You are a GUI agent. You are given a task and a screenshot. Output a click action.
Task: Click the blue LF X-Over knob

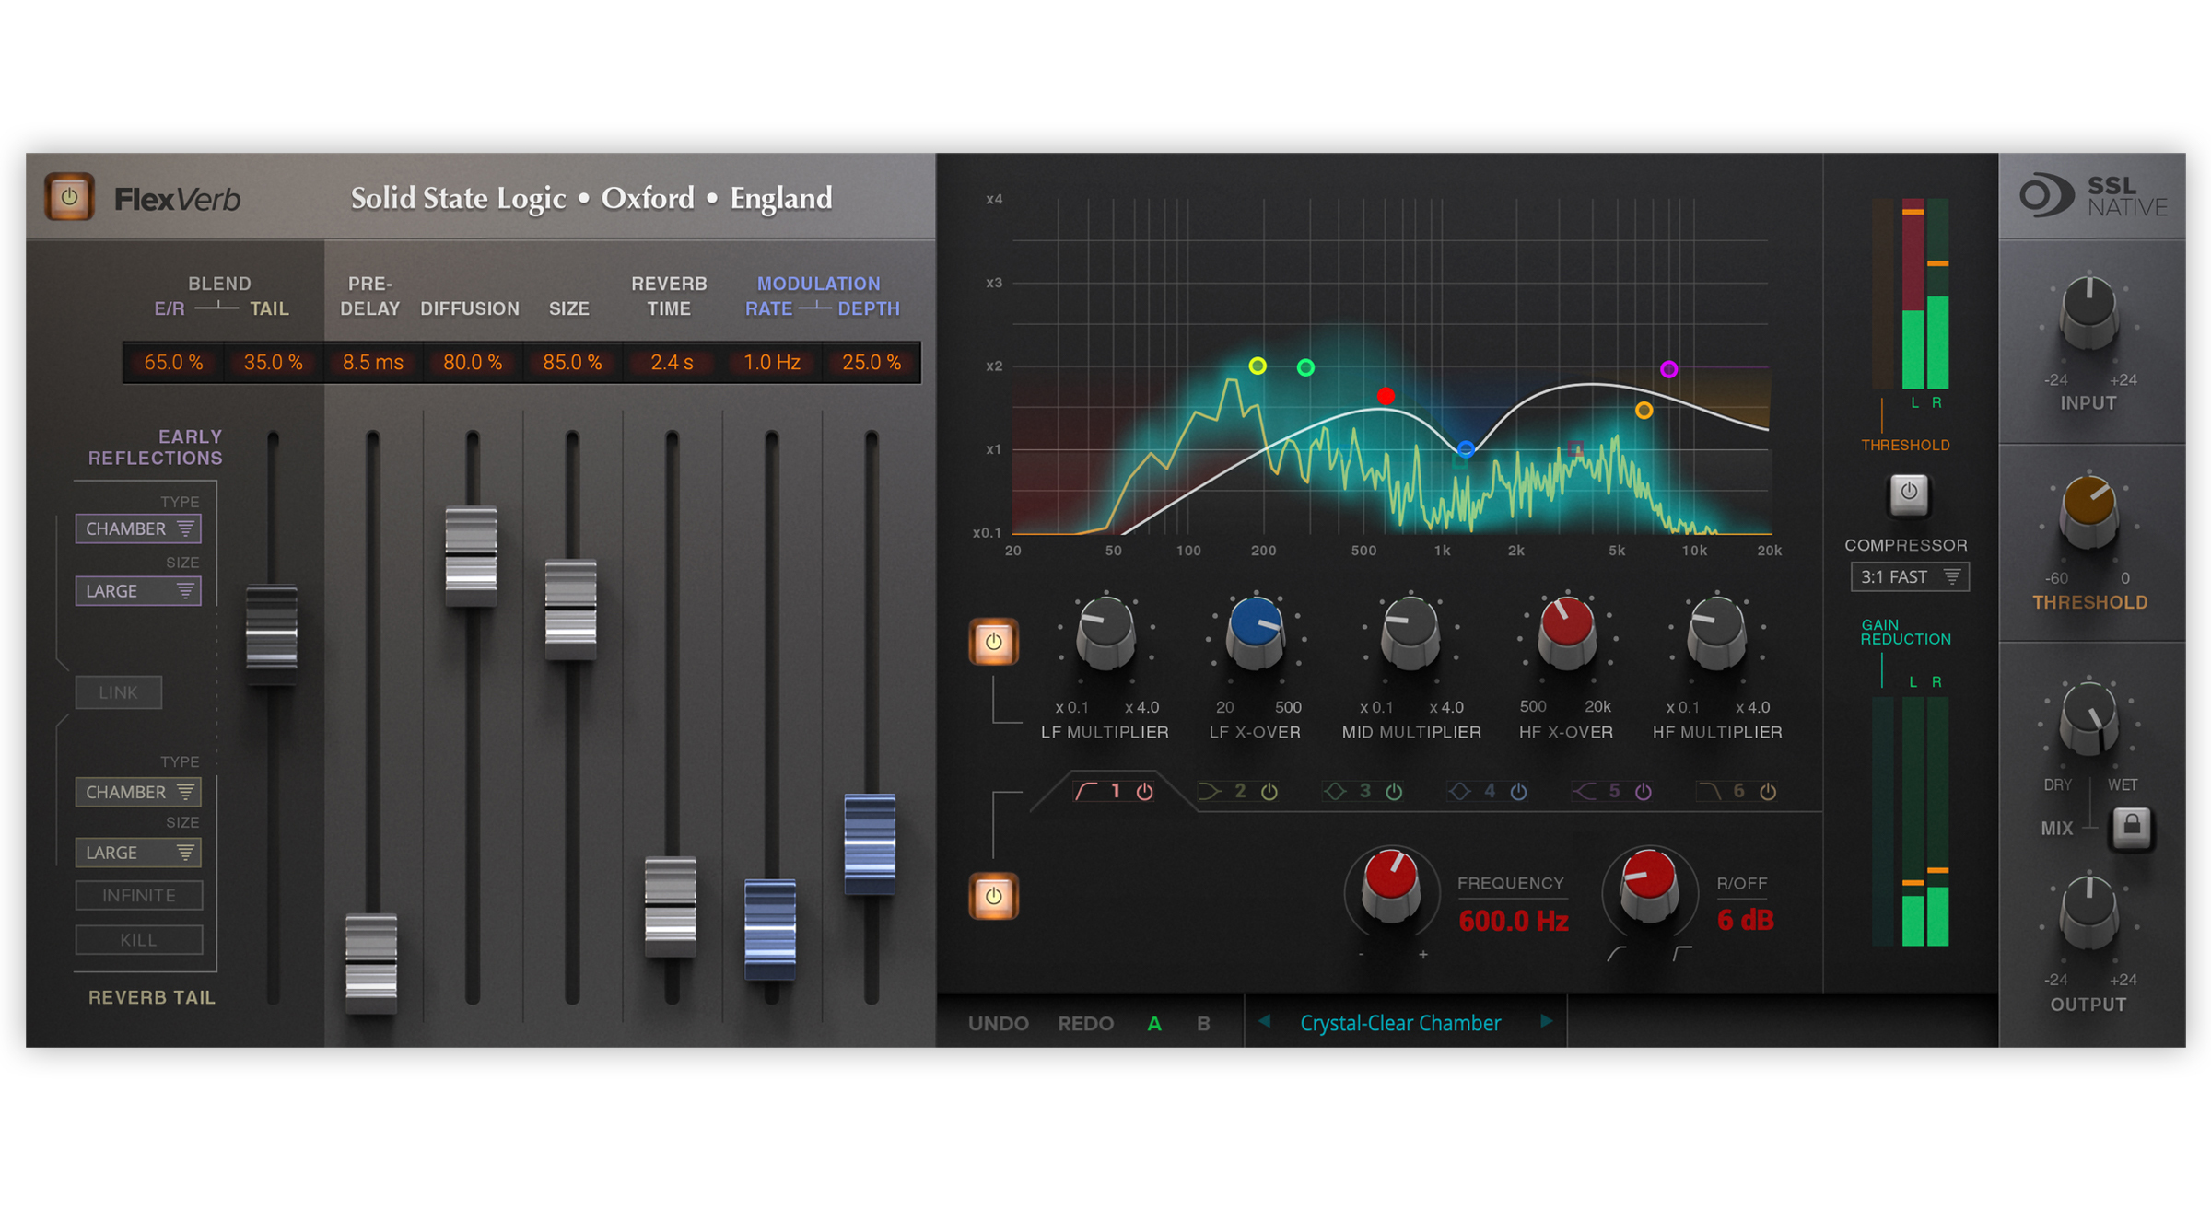[1255, 633]
